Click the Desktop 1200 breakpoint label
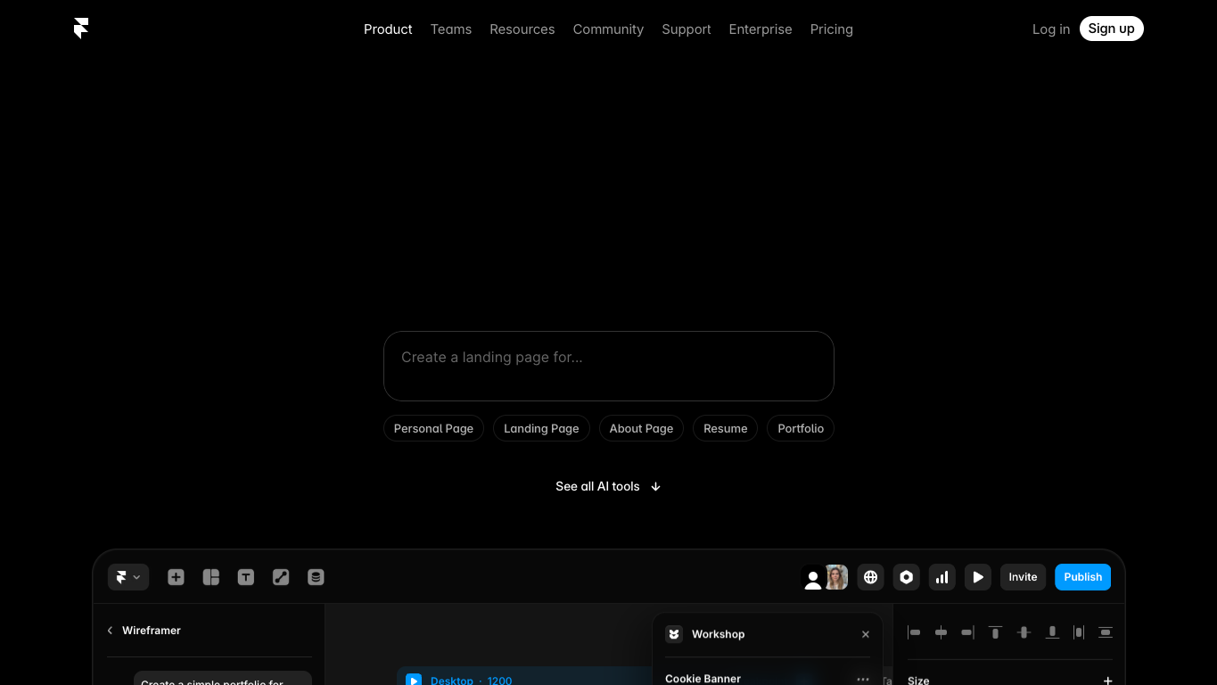The width and height of the screenshot is (1217, 685). [472, 681]
